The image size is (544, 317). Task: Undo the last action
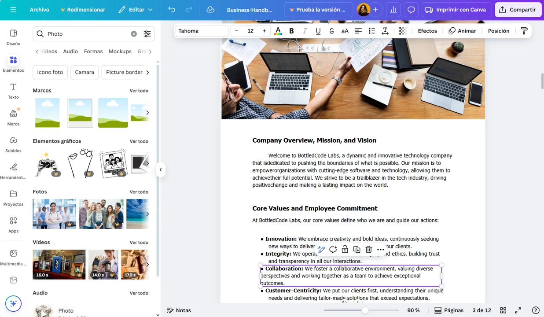point(172,10)
